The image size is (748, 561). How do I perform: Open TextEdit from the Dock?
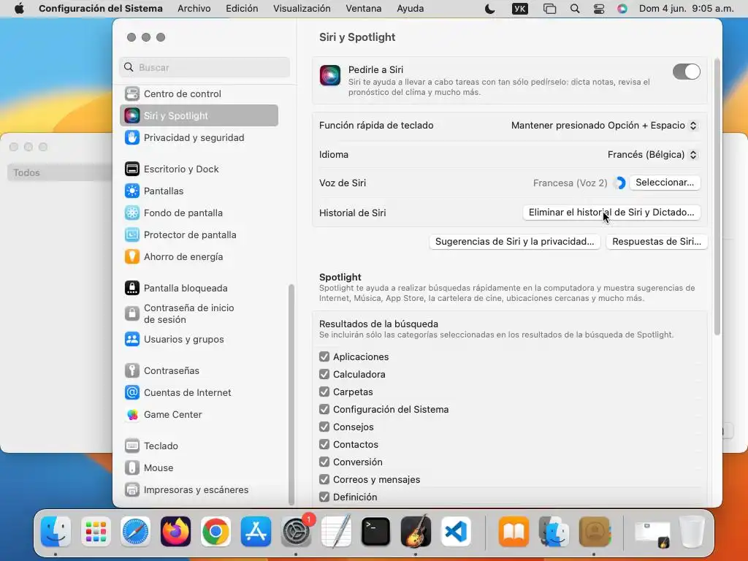point(336,532)
